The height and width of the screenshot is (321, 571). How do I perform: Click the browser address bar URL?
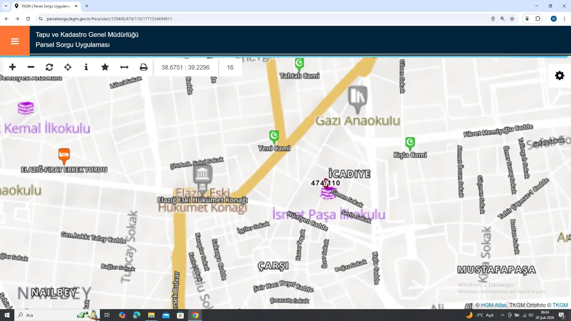click(109, 19)
